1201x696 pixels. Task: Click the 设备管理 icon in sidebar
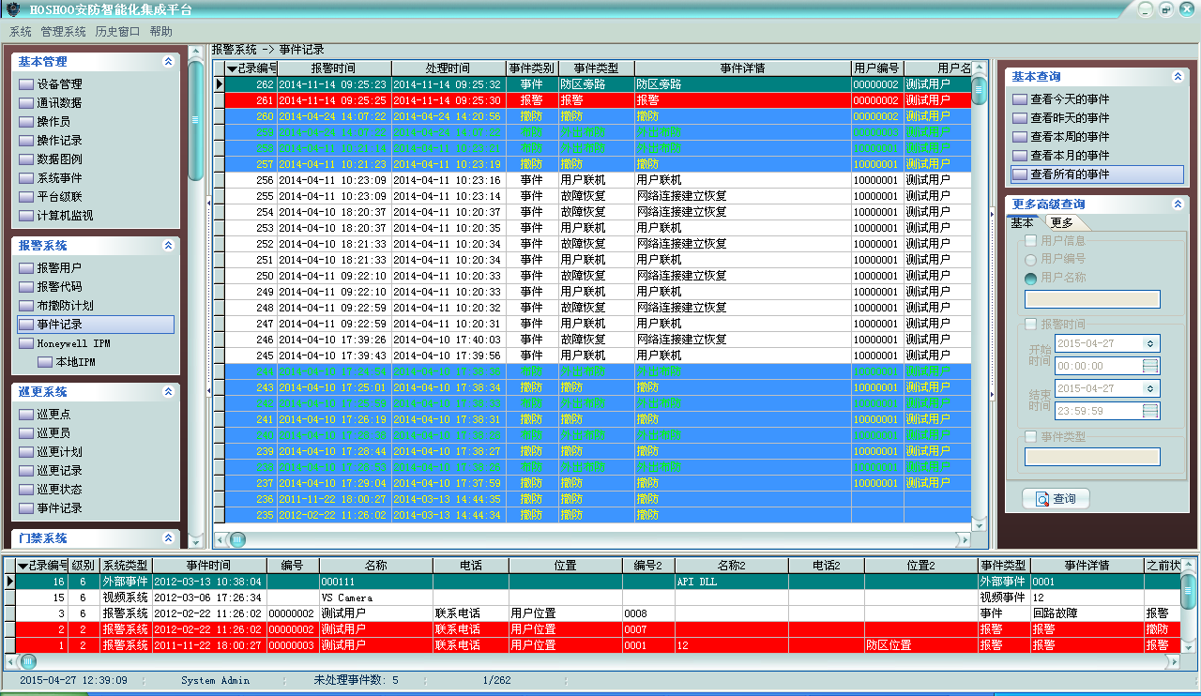pyautogui.click(x=25, y=84)
